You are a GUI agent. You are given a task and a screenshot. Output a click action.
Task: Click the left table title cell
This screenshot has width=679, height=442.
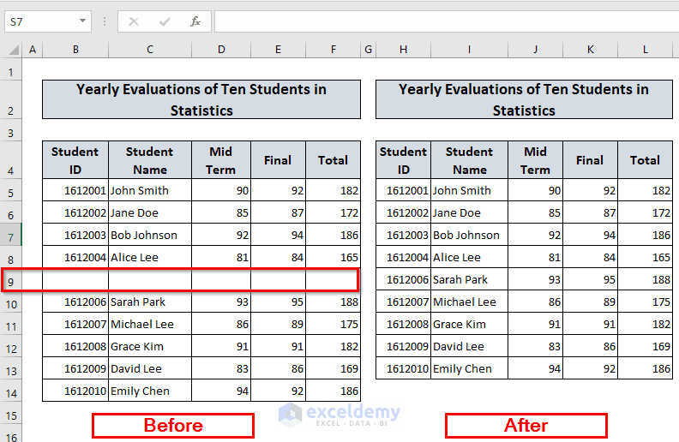tap(201, 99)
